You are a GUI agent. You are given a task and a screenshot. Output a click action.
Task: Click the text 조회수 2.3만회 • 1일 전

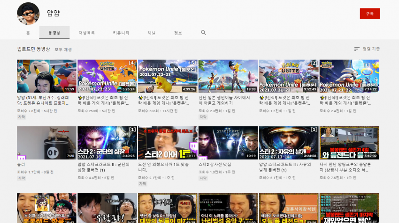[217, 111]
